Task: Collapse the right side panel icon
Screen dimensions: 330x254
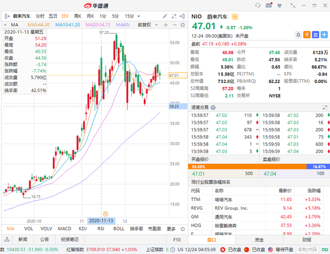Action: click(x=182, y=16)
